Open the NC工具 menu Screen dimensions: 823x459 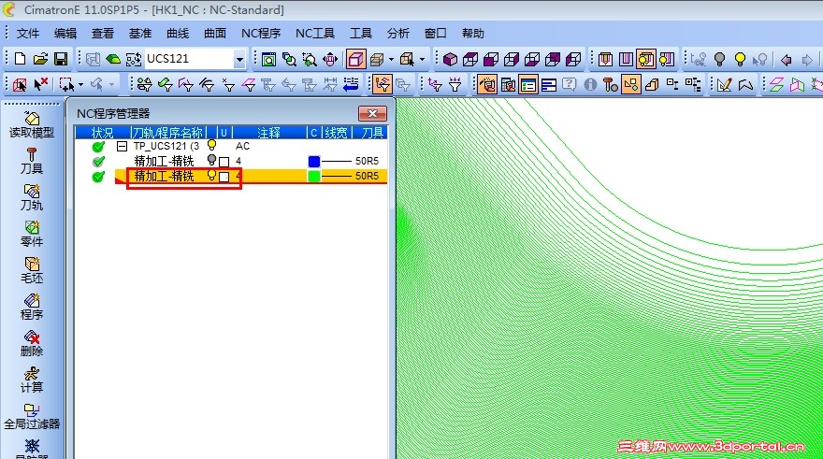315,34
